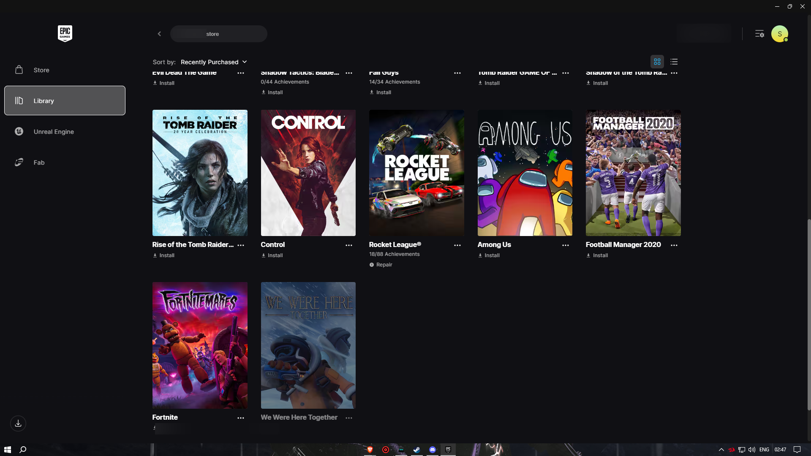Image resolution: width=811 pixels, height=456 pixels.
Task: Repair Rocket League
Action: (381, 265)
